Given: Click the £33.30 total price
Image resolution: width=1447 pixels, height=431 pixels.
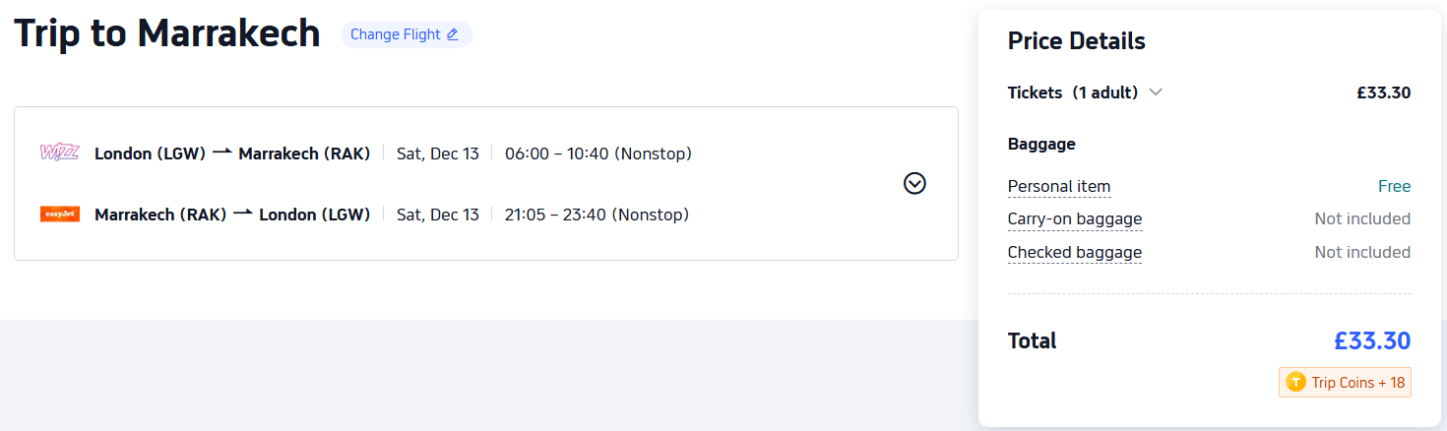Looking at the screenshot, I should click(x=1371, y=341).
